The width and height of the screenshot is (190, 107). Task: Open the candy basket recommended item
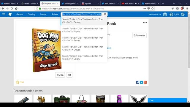coord(81,99)
